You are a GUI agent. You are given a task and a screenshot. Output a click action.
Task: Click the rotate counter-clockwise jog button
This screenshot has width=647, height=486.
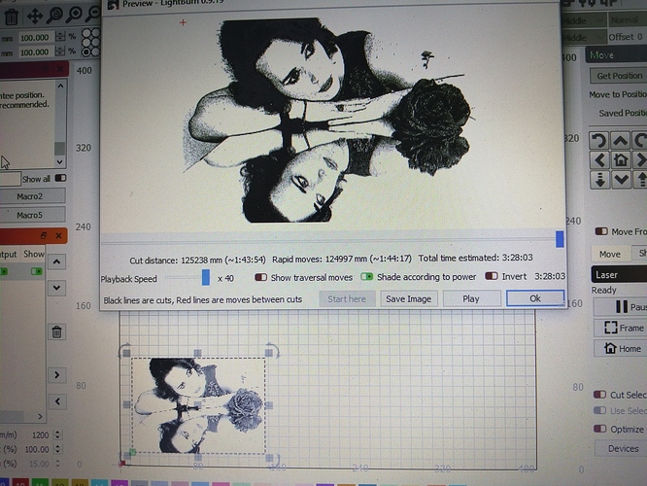click(x=599, y=141)
